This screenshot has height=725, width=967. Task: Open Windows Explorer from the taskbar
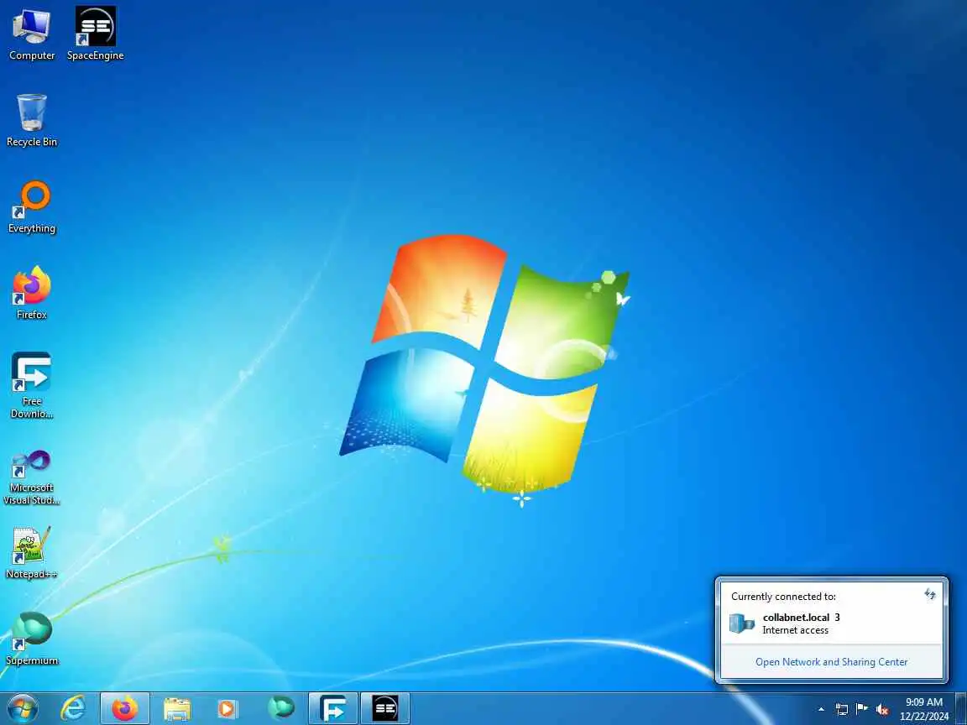click(x=177, y=709)
